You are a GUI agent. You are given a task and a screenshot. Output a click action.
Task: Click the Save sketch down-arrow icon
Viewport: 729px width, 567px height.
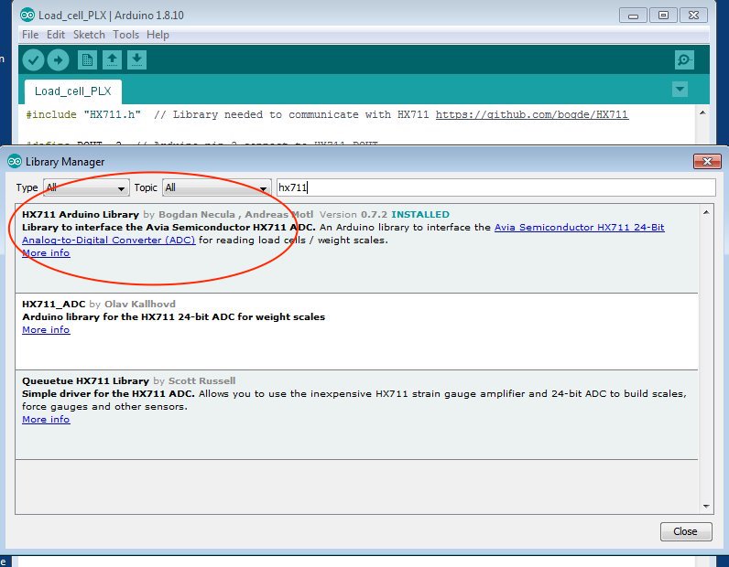tap(136, 60)
